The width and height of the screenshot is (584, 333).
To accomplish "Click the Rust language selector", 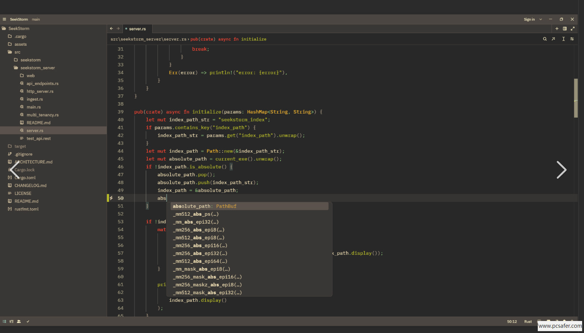I will 528,321.
